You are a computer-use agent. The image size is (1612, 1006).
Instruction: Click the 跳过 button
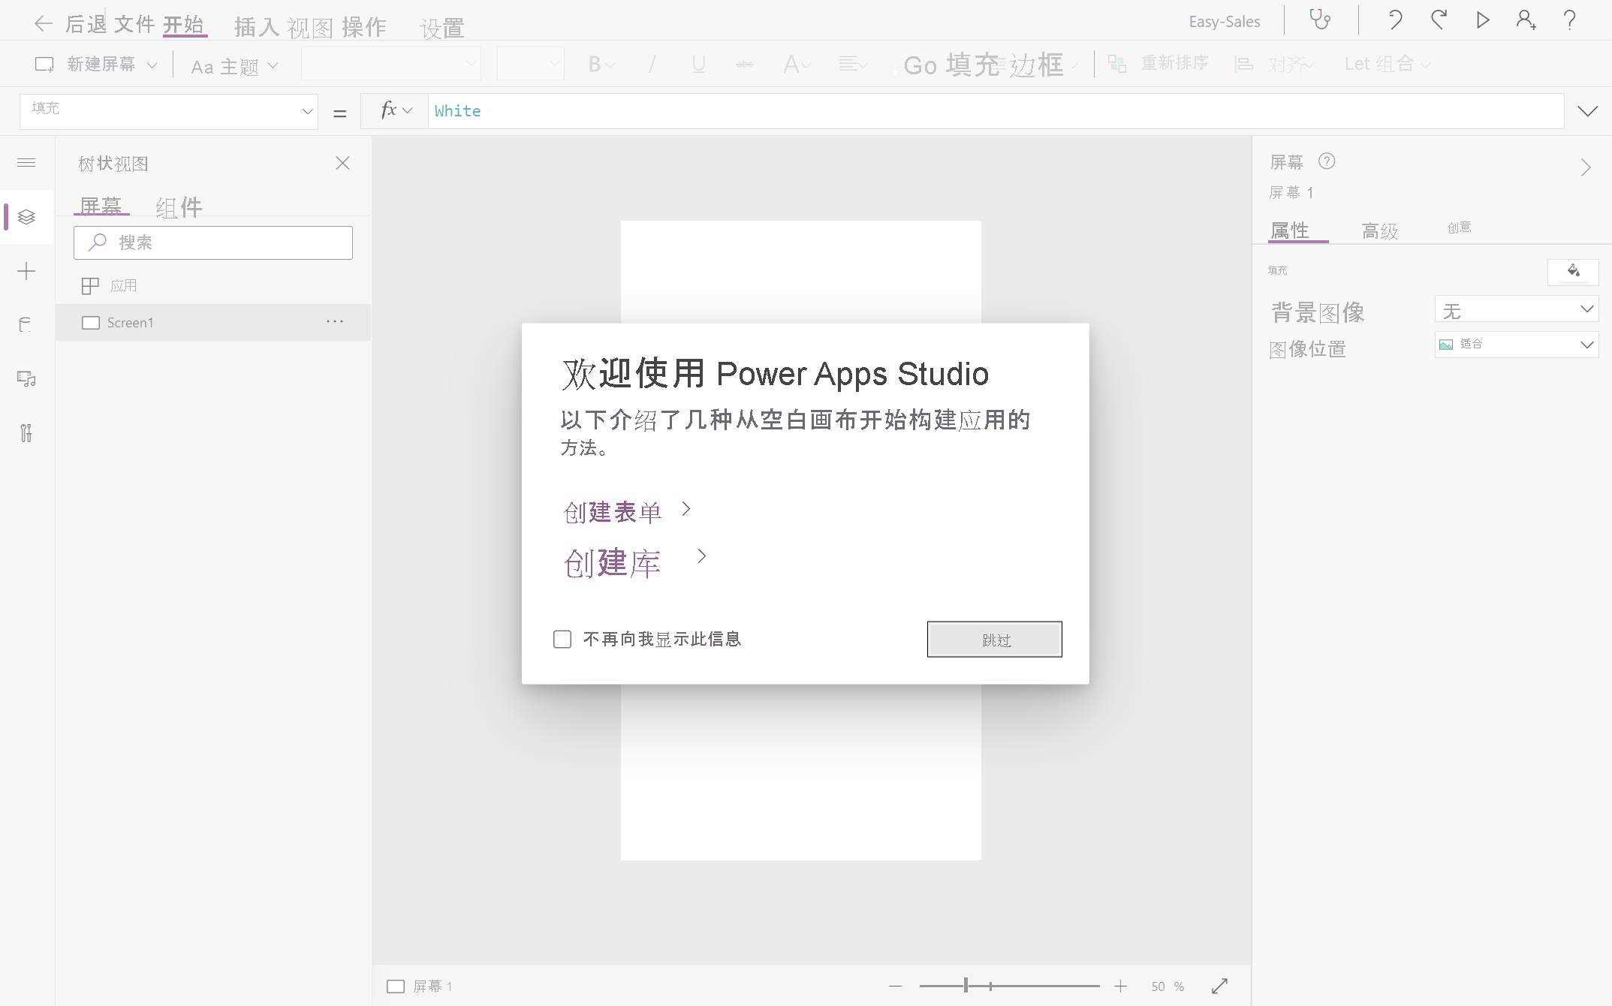(x=995, y=640)
